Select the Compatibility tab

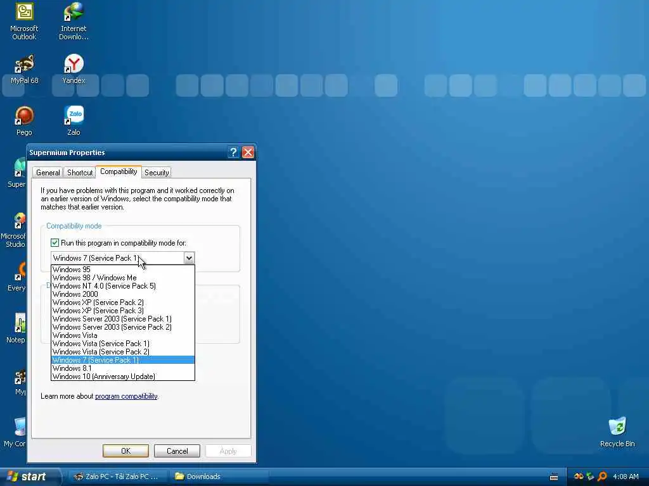119,171
